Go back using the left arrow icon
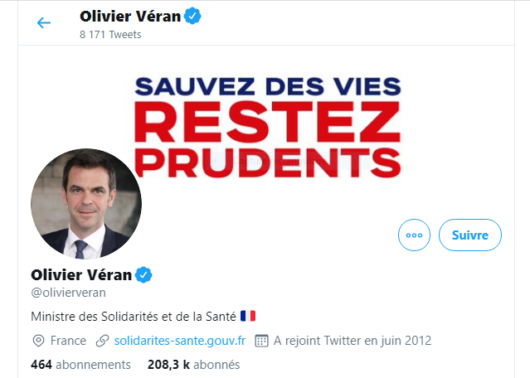This screenshot has height=378, width=530. pyautogui.click(x=44, y=23)
